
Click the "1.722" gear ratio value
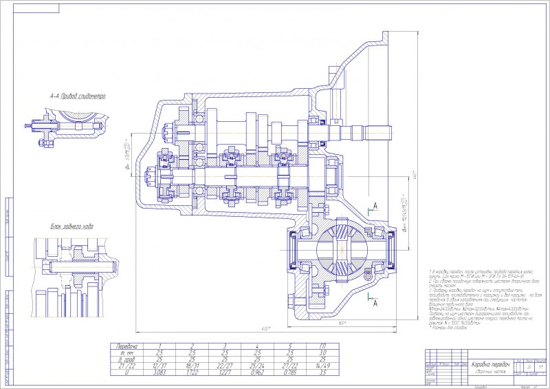[192, 372]
